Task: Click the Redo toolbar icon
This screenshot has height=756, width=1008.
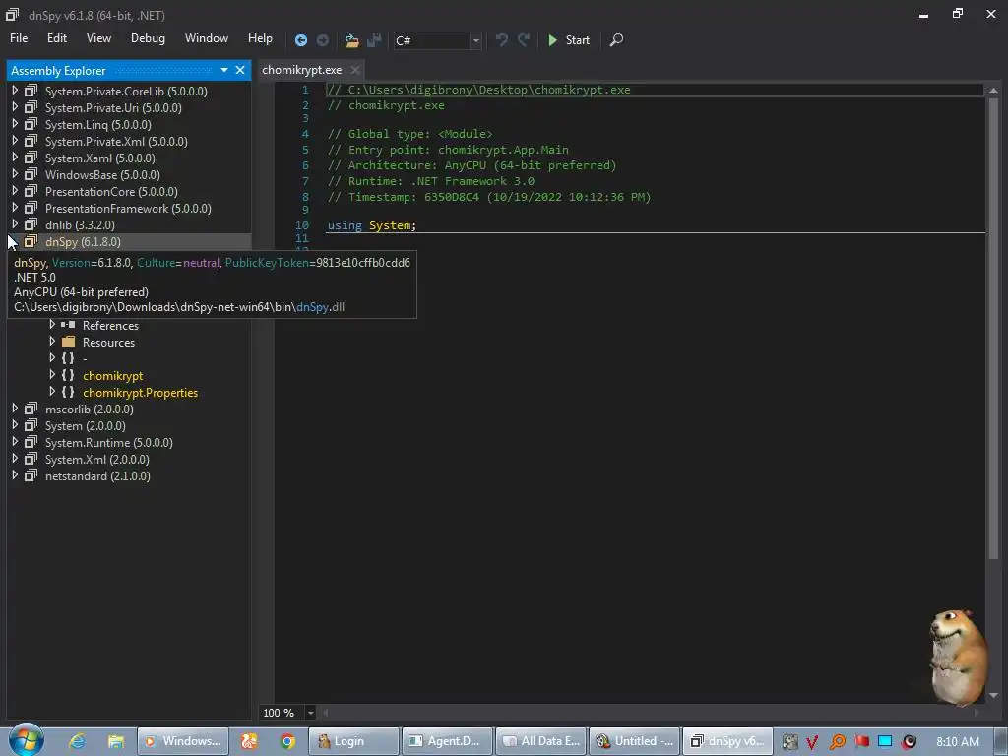Action: (524, 39)
